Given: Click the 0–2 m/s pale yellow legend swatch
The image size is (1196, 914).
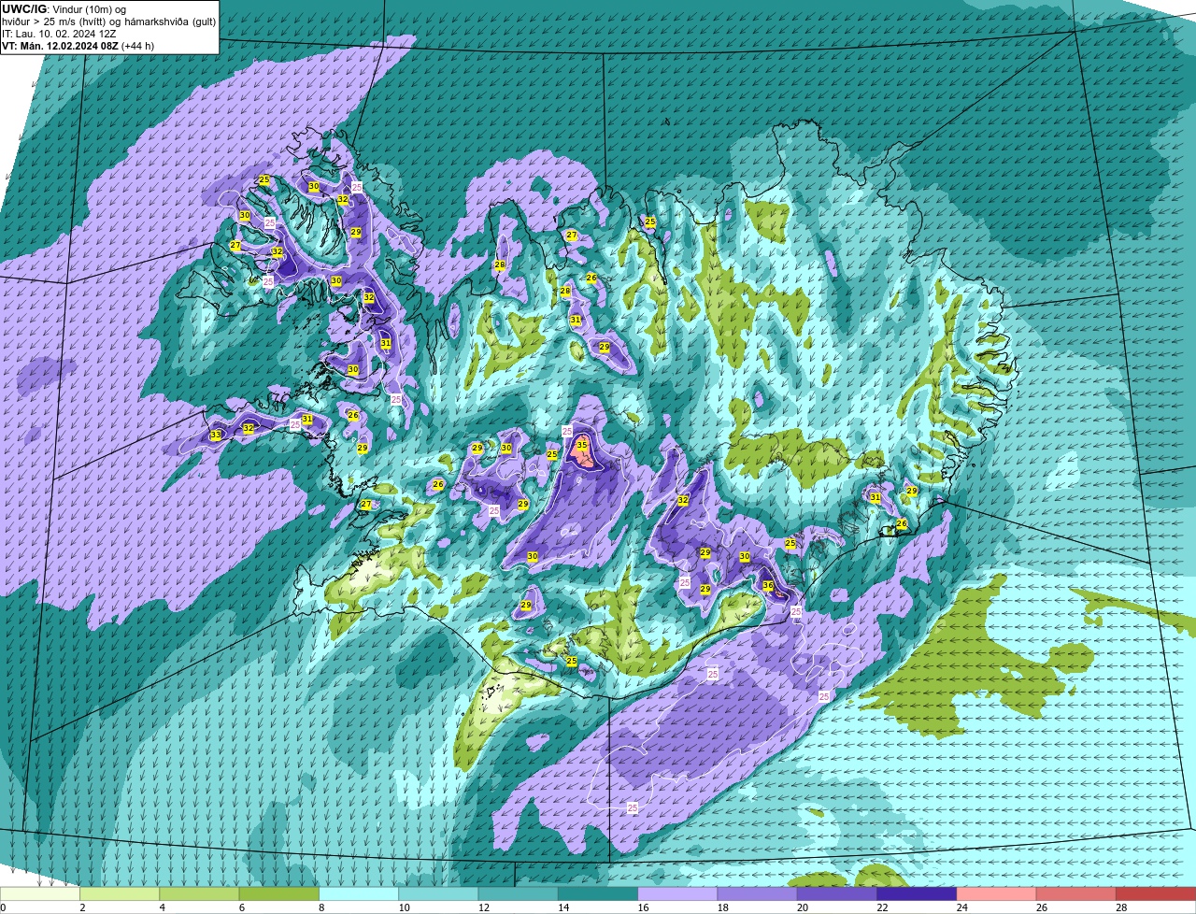Looking at the screenshot, I should tap(40, 894).
